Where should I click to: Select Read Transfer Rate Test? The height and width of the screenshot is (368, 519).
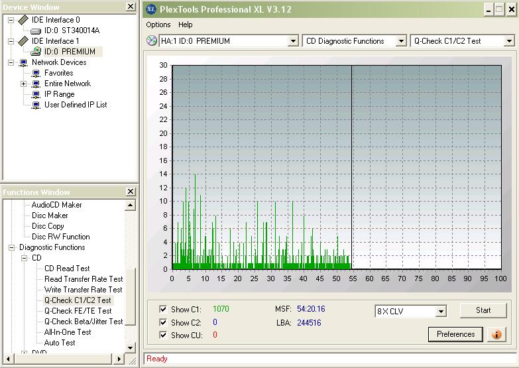[84, 279]
